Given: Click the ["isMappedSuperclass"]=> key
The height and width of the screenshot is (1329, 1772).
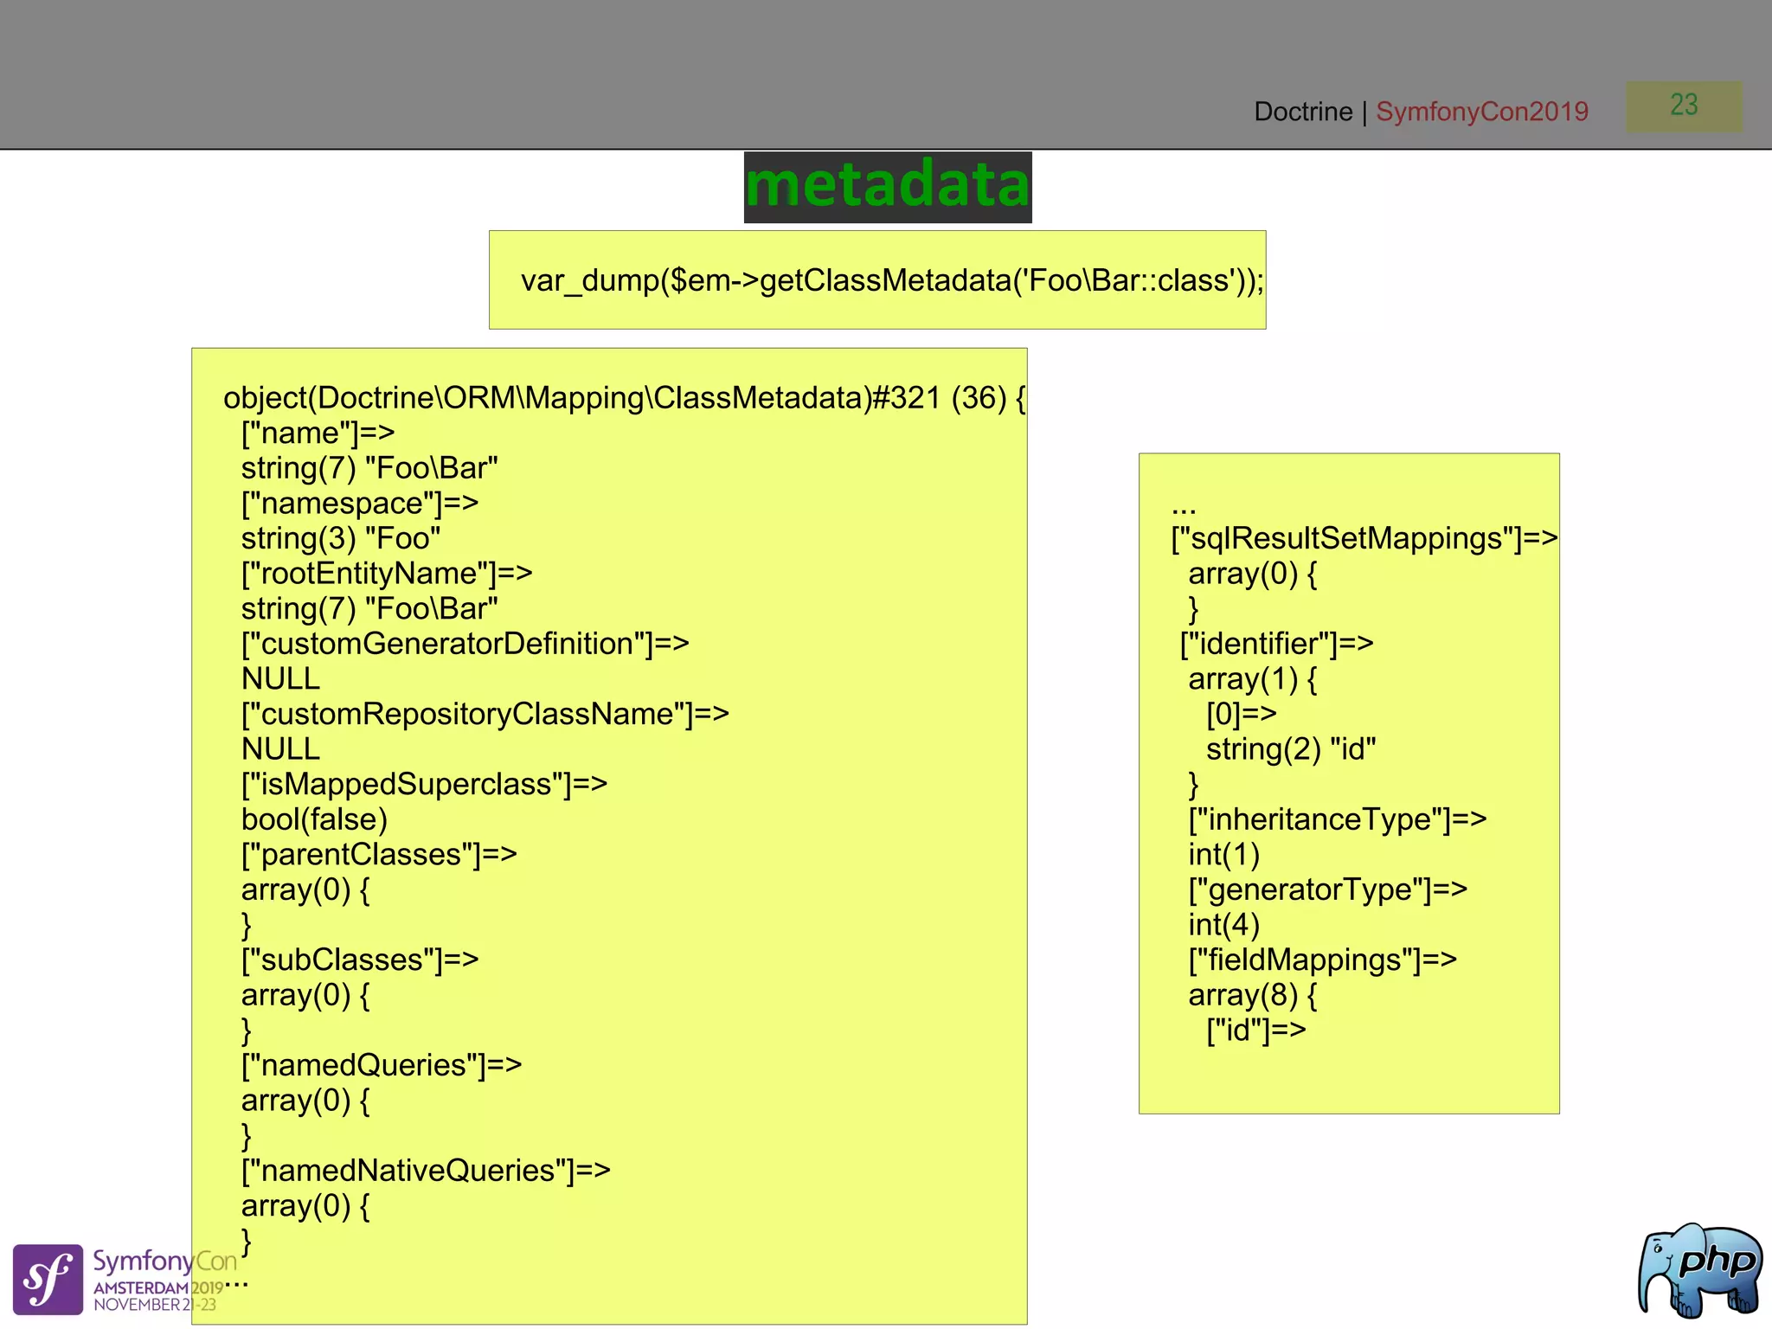Looking at the screenshot, I should tap(424, 784).
